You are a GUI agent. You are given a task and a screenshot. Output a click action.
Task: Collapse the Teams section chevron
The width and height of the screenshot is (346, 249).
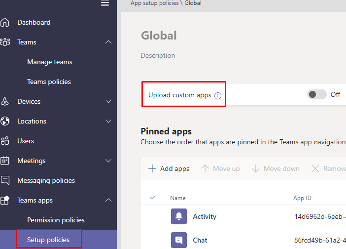[108, 42]
